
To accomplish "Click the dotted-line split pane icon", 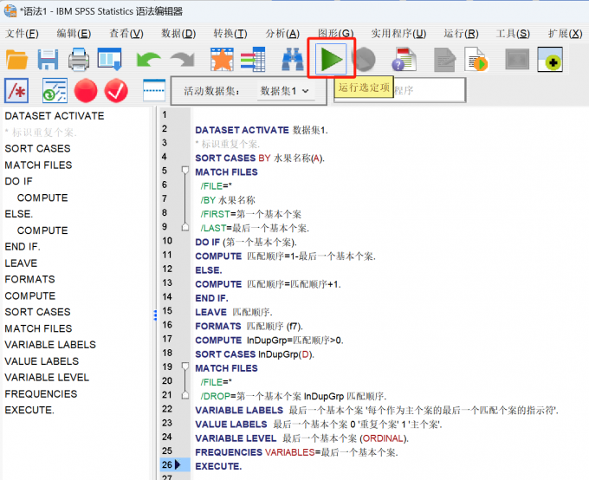I will pyautogui.click(x=154, y=90).
